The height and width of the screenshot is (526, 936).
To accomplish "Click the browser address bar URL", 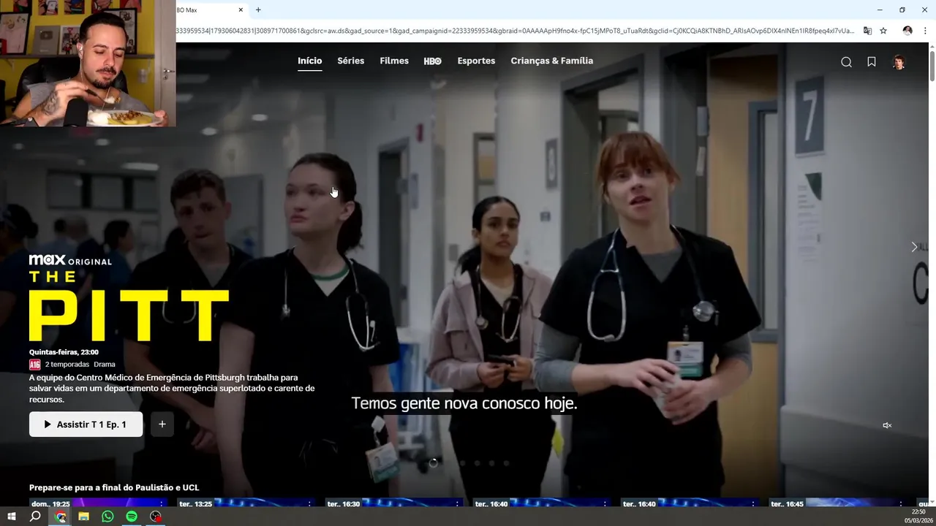I will tap(516, 31).
